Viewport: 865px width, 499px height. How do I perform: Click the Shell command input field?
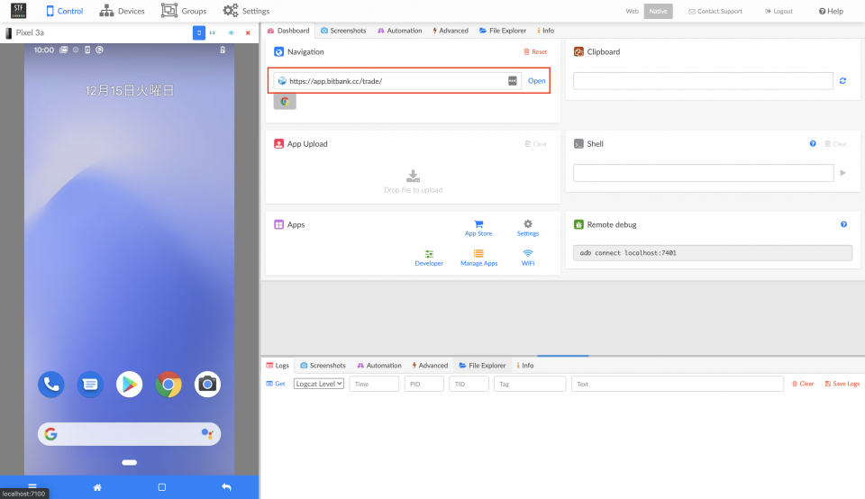pyautogui.click(x=704, y=173)
